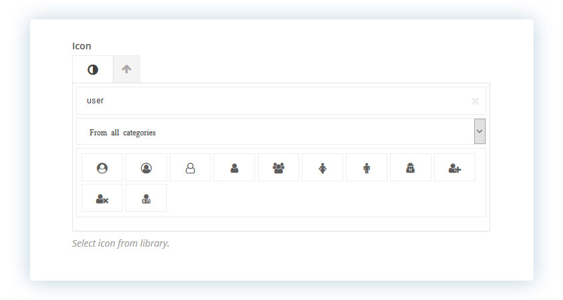Expand categories using the chevron arrow

480,131
